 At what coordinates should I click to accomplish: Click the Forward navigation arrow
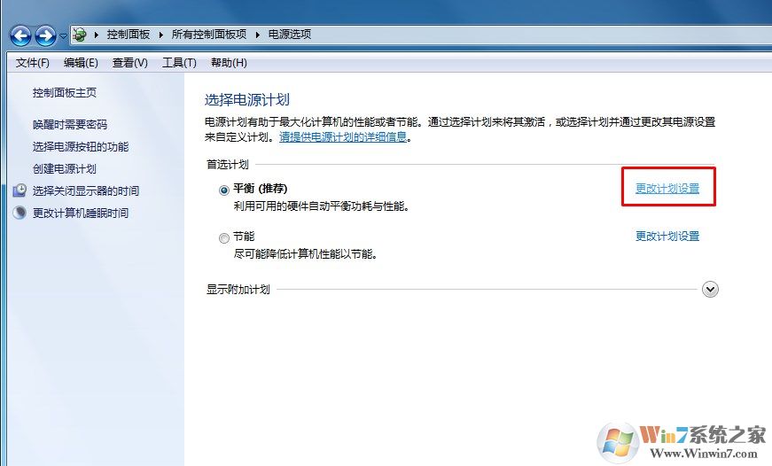46,35
